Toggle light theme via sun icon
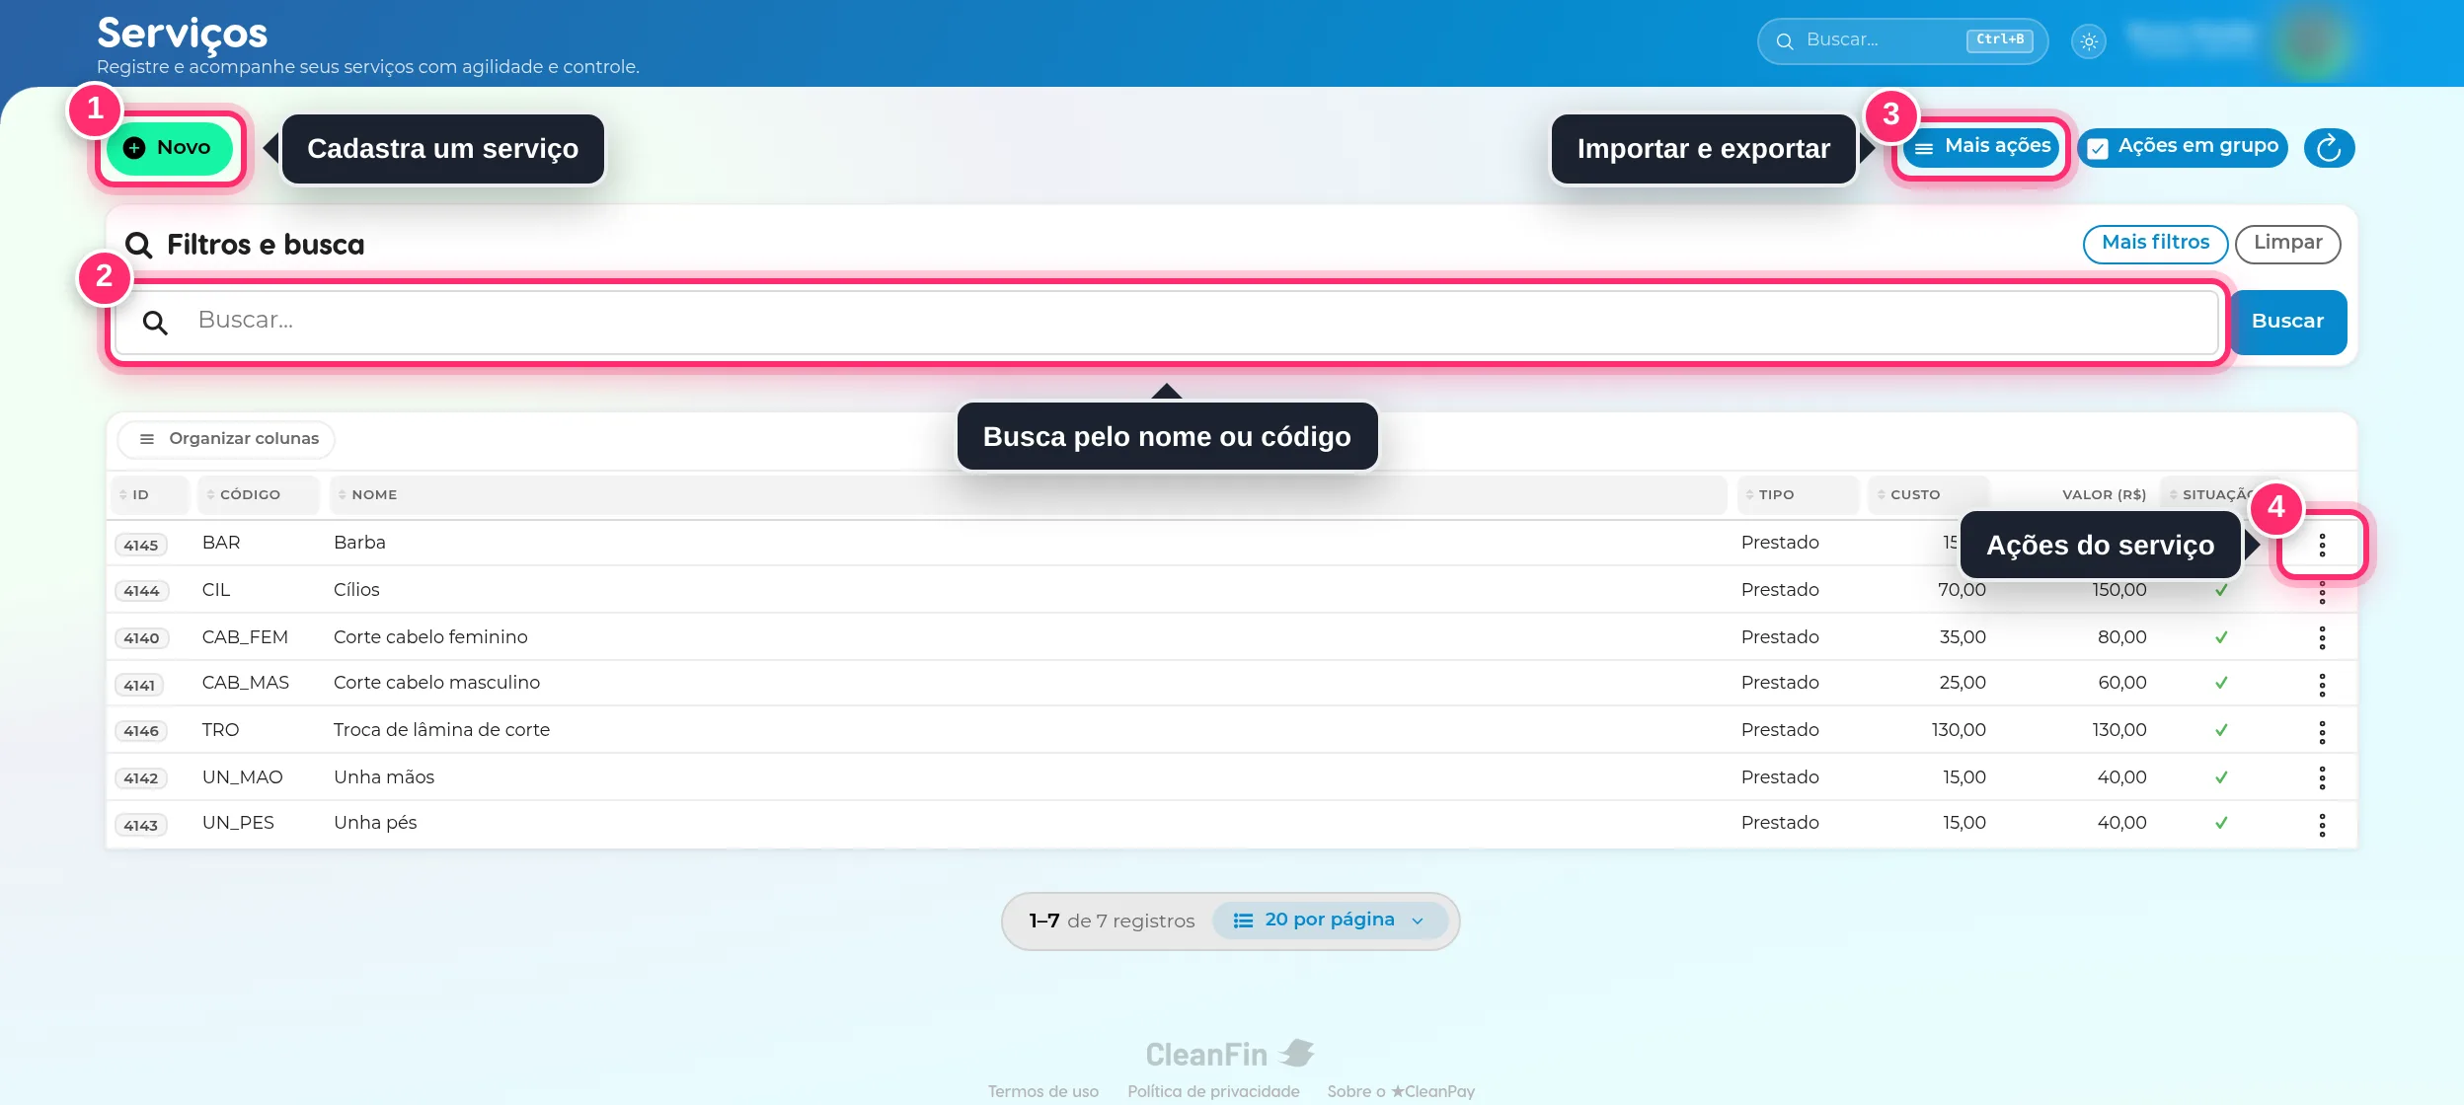The height and width of the screenshot is (1105, 2464). point(2089,41)
